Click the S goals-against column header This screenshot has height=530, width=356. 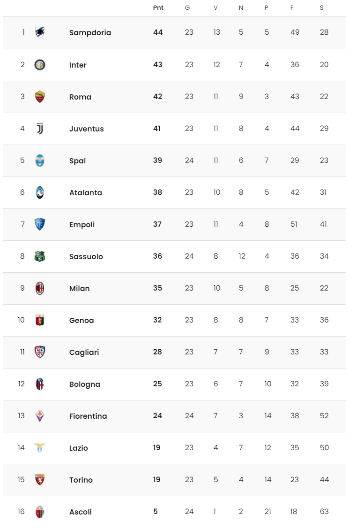322,8
